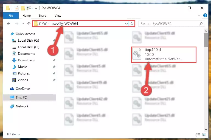Click the pin icon next to Pictures
The height and width of the screenshot is (140, 211).
tap(54, 73)
